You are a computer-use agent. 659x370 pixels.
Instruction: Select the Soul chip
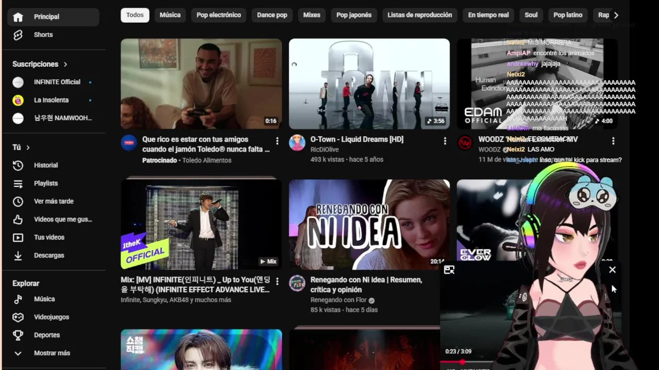tap(531, 15)
